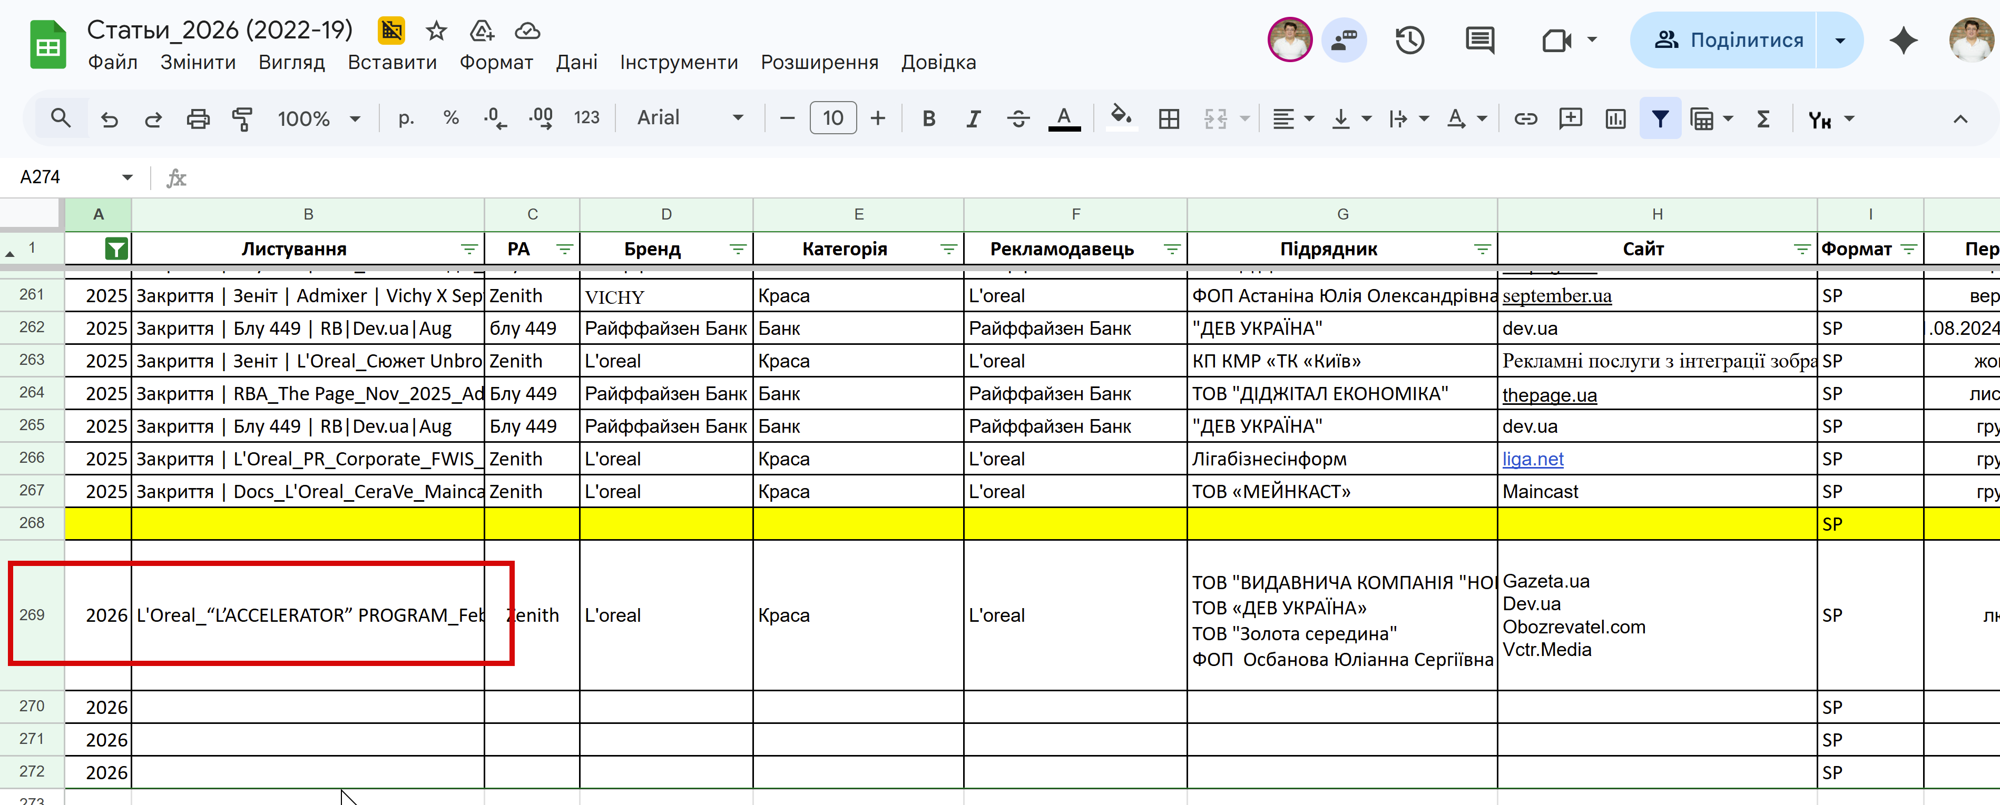Click the print icon in toolbar
Screen dimensions: 2000x805
coord(198,118)
